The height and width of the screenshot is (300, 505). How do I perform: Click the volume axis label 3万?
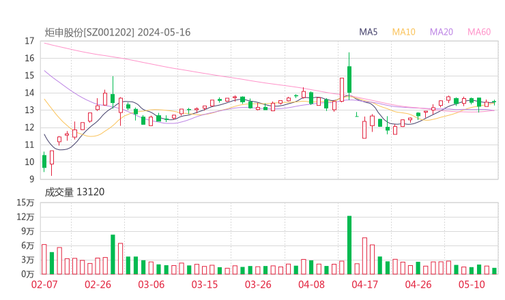click(x=28, y=260)
